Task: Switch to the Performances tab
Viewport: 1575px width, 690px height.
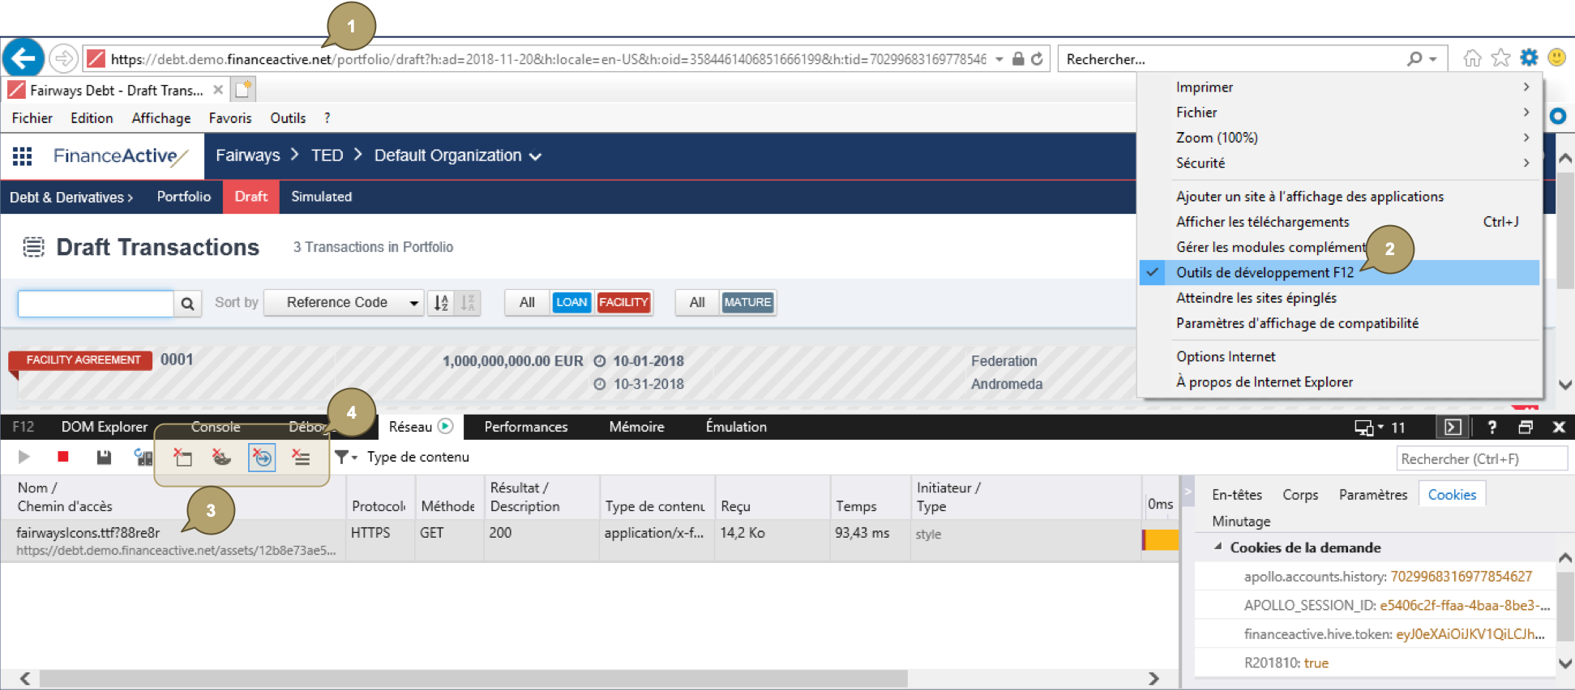Action: tap(526, 427)
